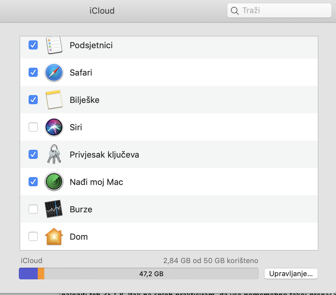Click the 47,2 GB free storage bar

coord(151,274)
